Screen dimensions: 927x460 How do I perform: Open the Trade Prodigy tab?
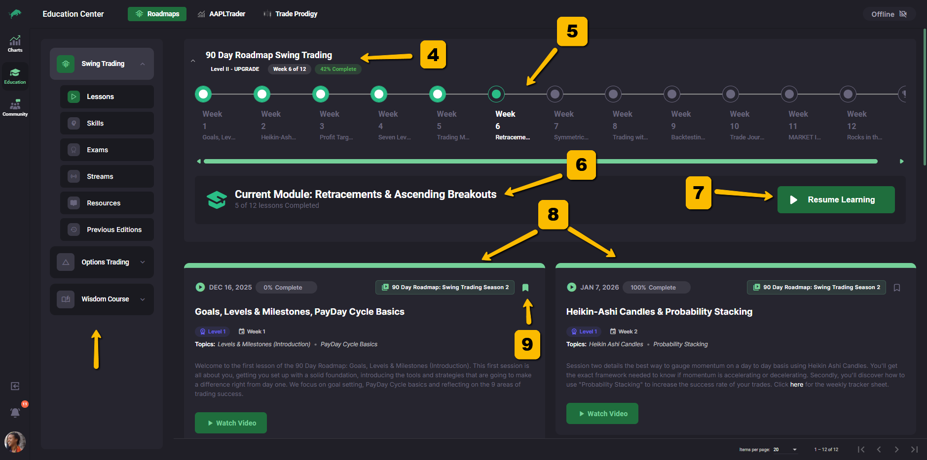(290, 14)
